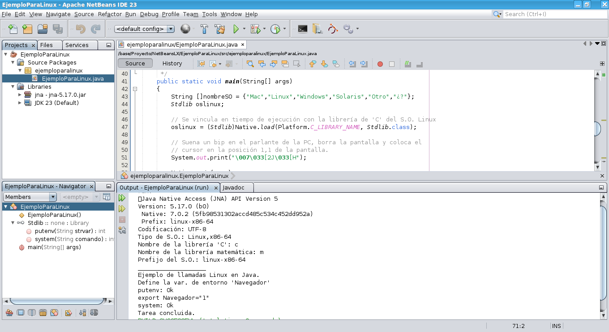Image resolution: width=609 pixels, height=332 pixels.
Task: Click the Shift Line Right icon
Action: pyautogui.click(x=364, y=64)
